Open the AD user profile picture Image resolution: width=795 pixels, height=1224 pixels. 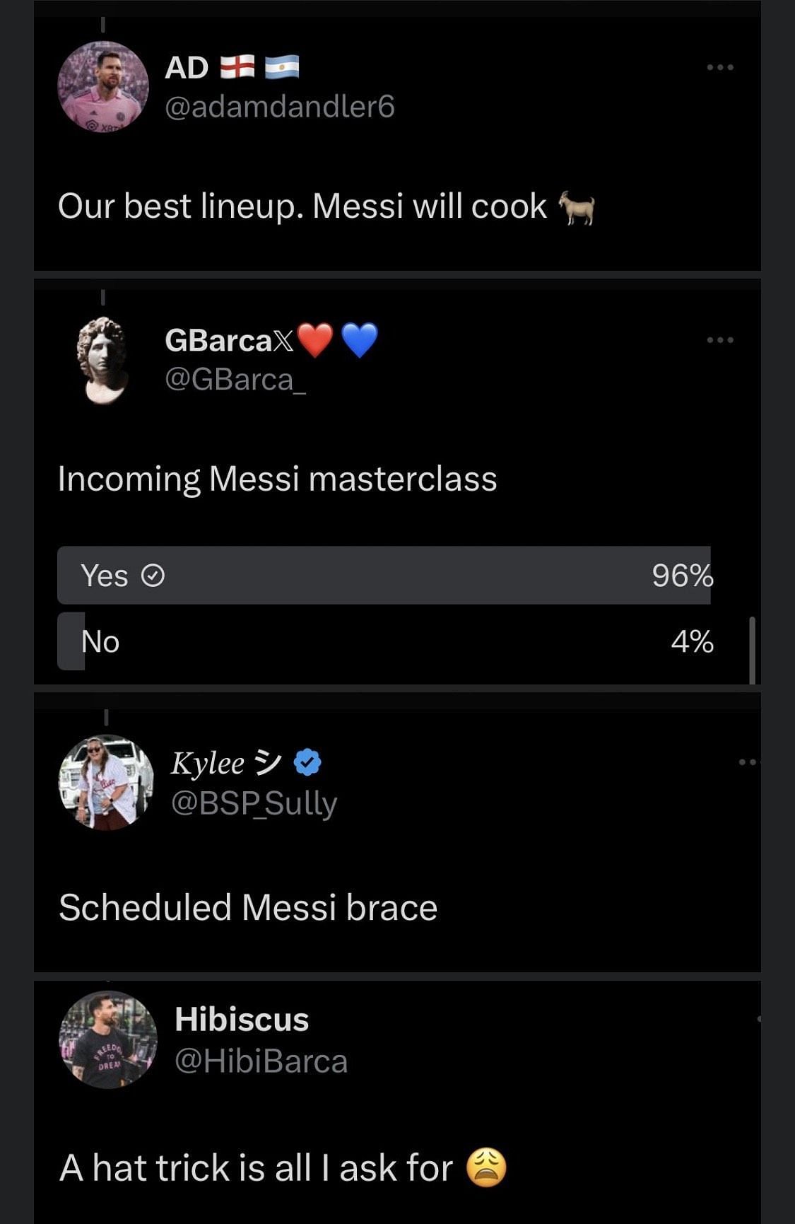pos(103,86)
